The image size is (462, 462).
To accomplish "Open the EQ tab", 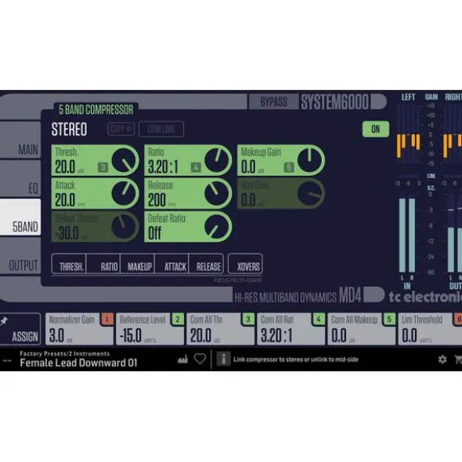I will [x=20, y=178].
